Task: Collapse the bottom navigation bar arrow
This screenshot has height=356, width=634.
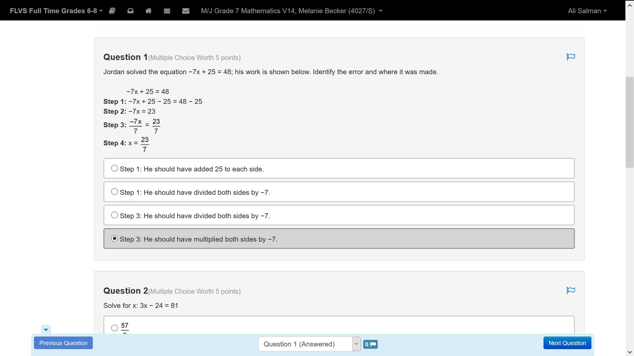Action: pos(46,330)
